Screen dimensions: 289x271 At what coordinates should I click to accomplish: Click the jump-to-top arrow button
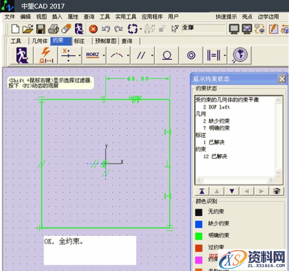202,191
